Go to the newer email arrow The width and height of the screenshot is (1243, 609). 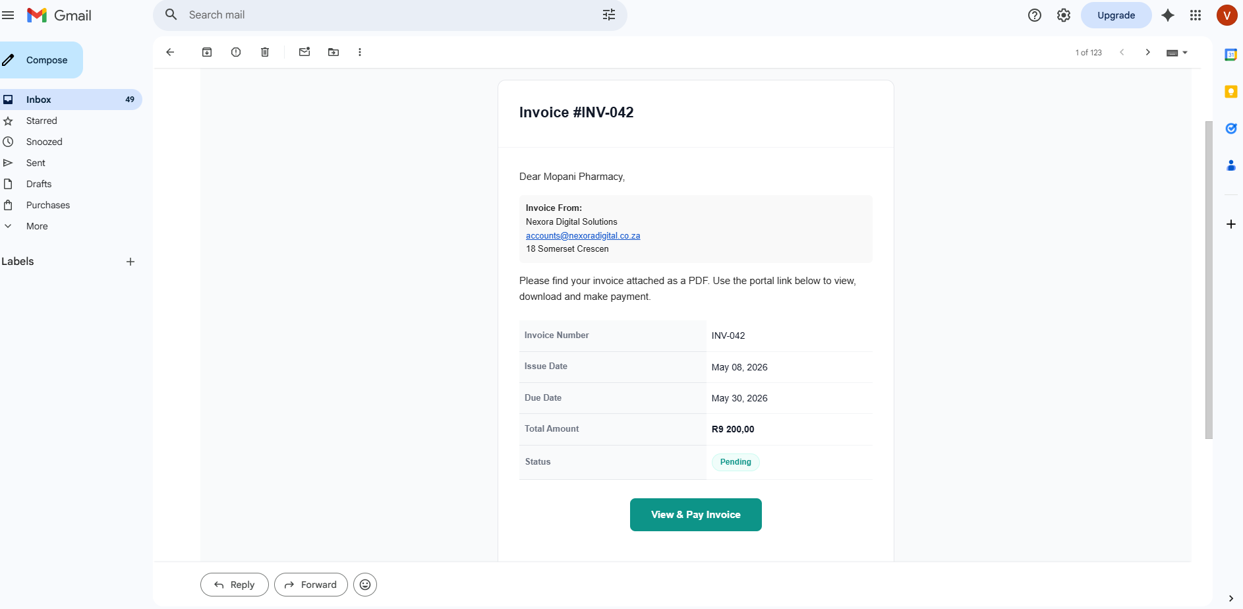click(x=1122, y=52)
